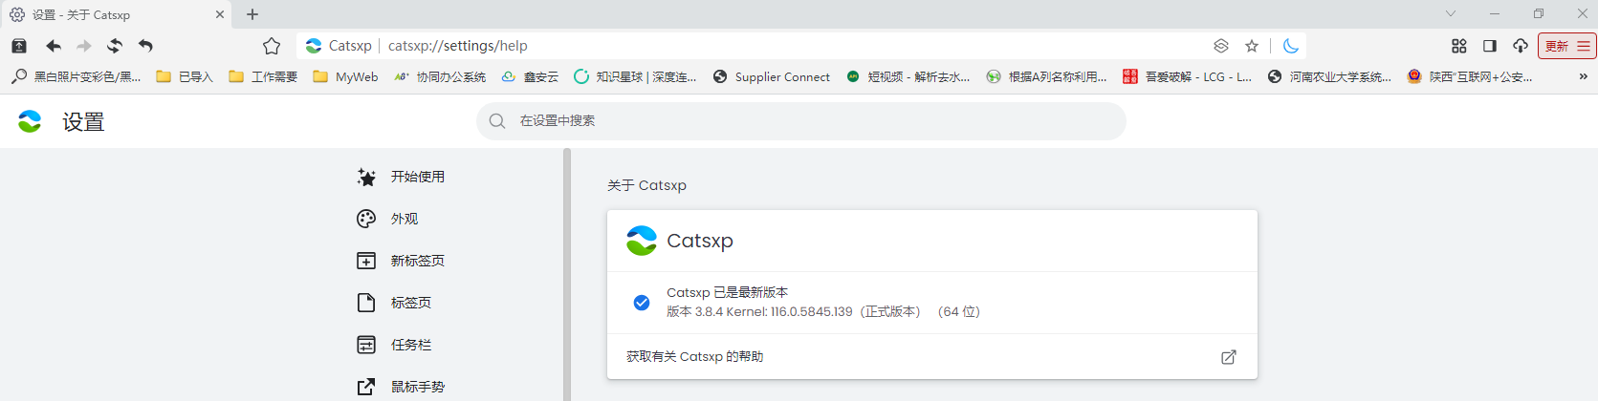Select the 设置 - 关于 Catsxp tab
The image size is (1598, 401).
[x=116, y=14]
